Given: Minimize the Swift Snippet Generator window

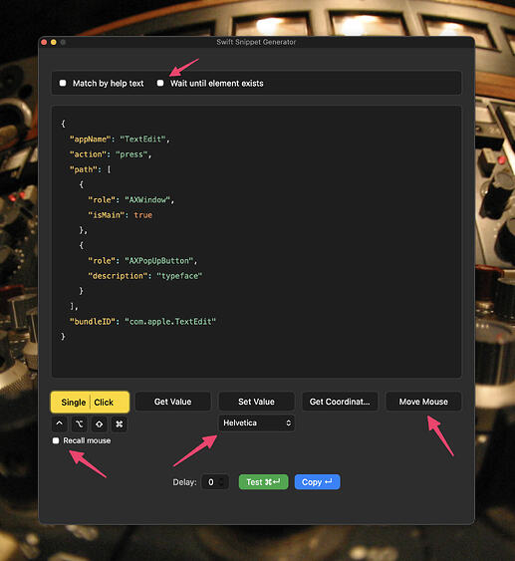Looking at the screenshot, I should [x=53, y=42].
